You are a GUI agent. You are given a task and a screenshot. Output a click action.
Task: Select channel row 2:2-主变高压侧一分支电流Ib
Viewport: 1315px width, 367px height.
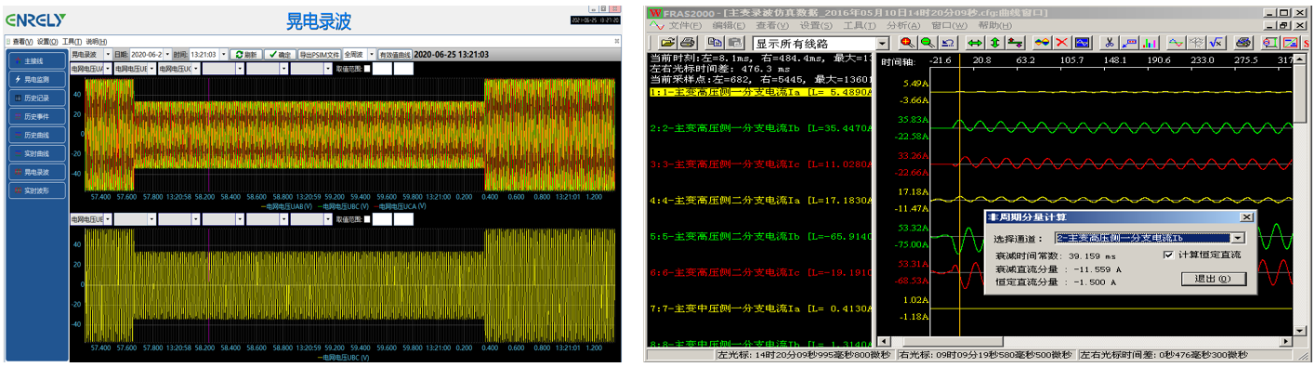point(760,128)
